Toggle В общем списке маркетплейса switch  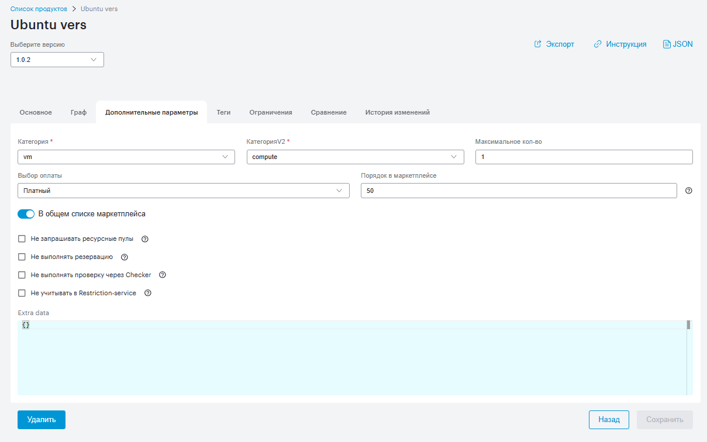[x=26, y=214]
